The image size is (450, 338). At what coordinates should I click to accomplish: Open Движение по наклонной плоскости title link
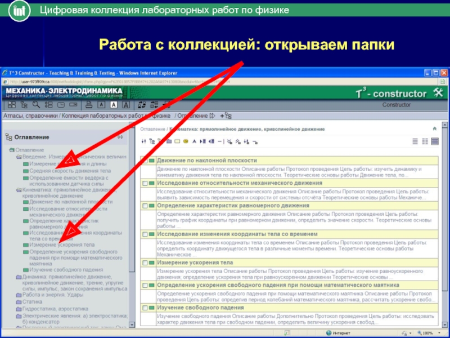[207, 161]
